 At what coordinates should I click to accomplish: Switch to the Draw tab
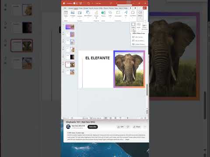tap(80, 8)
